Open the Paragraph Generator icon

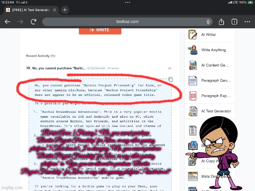pyautogui.click(x=193, y=81)
